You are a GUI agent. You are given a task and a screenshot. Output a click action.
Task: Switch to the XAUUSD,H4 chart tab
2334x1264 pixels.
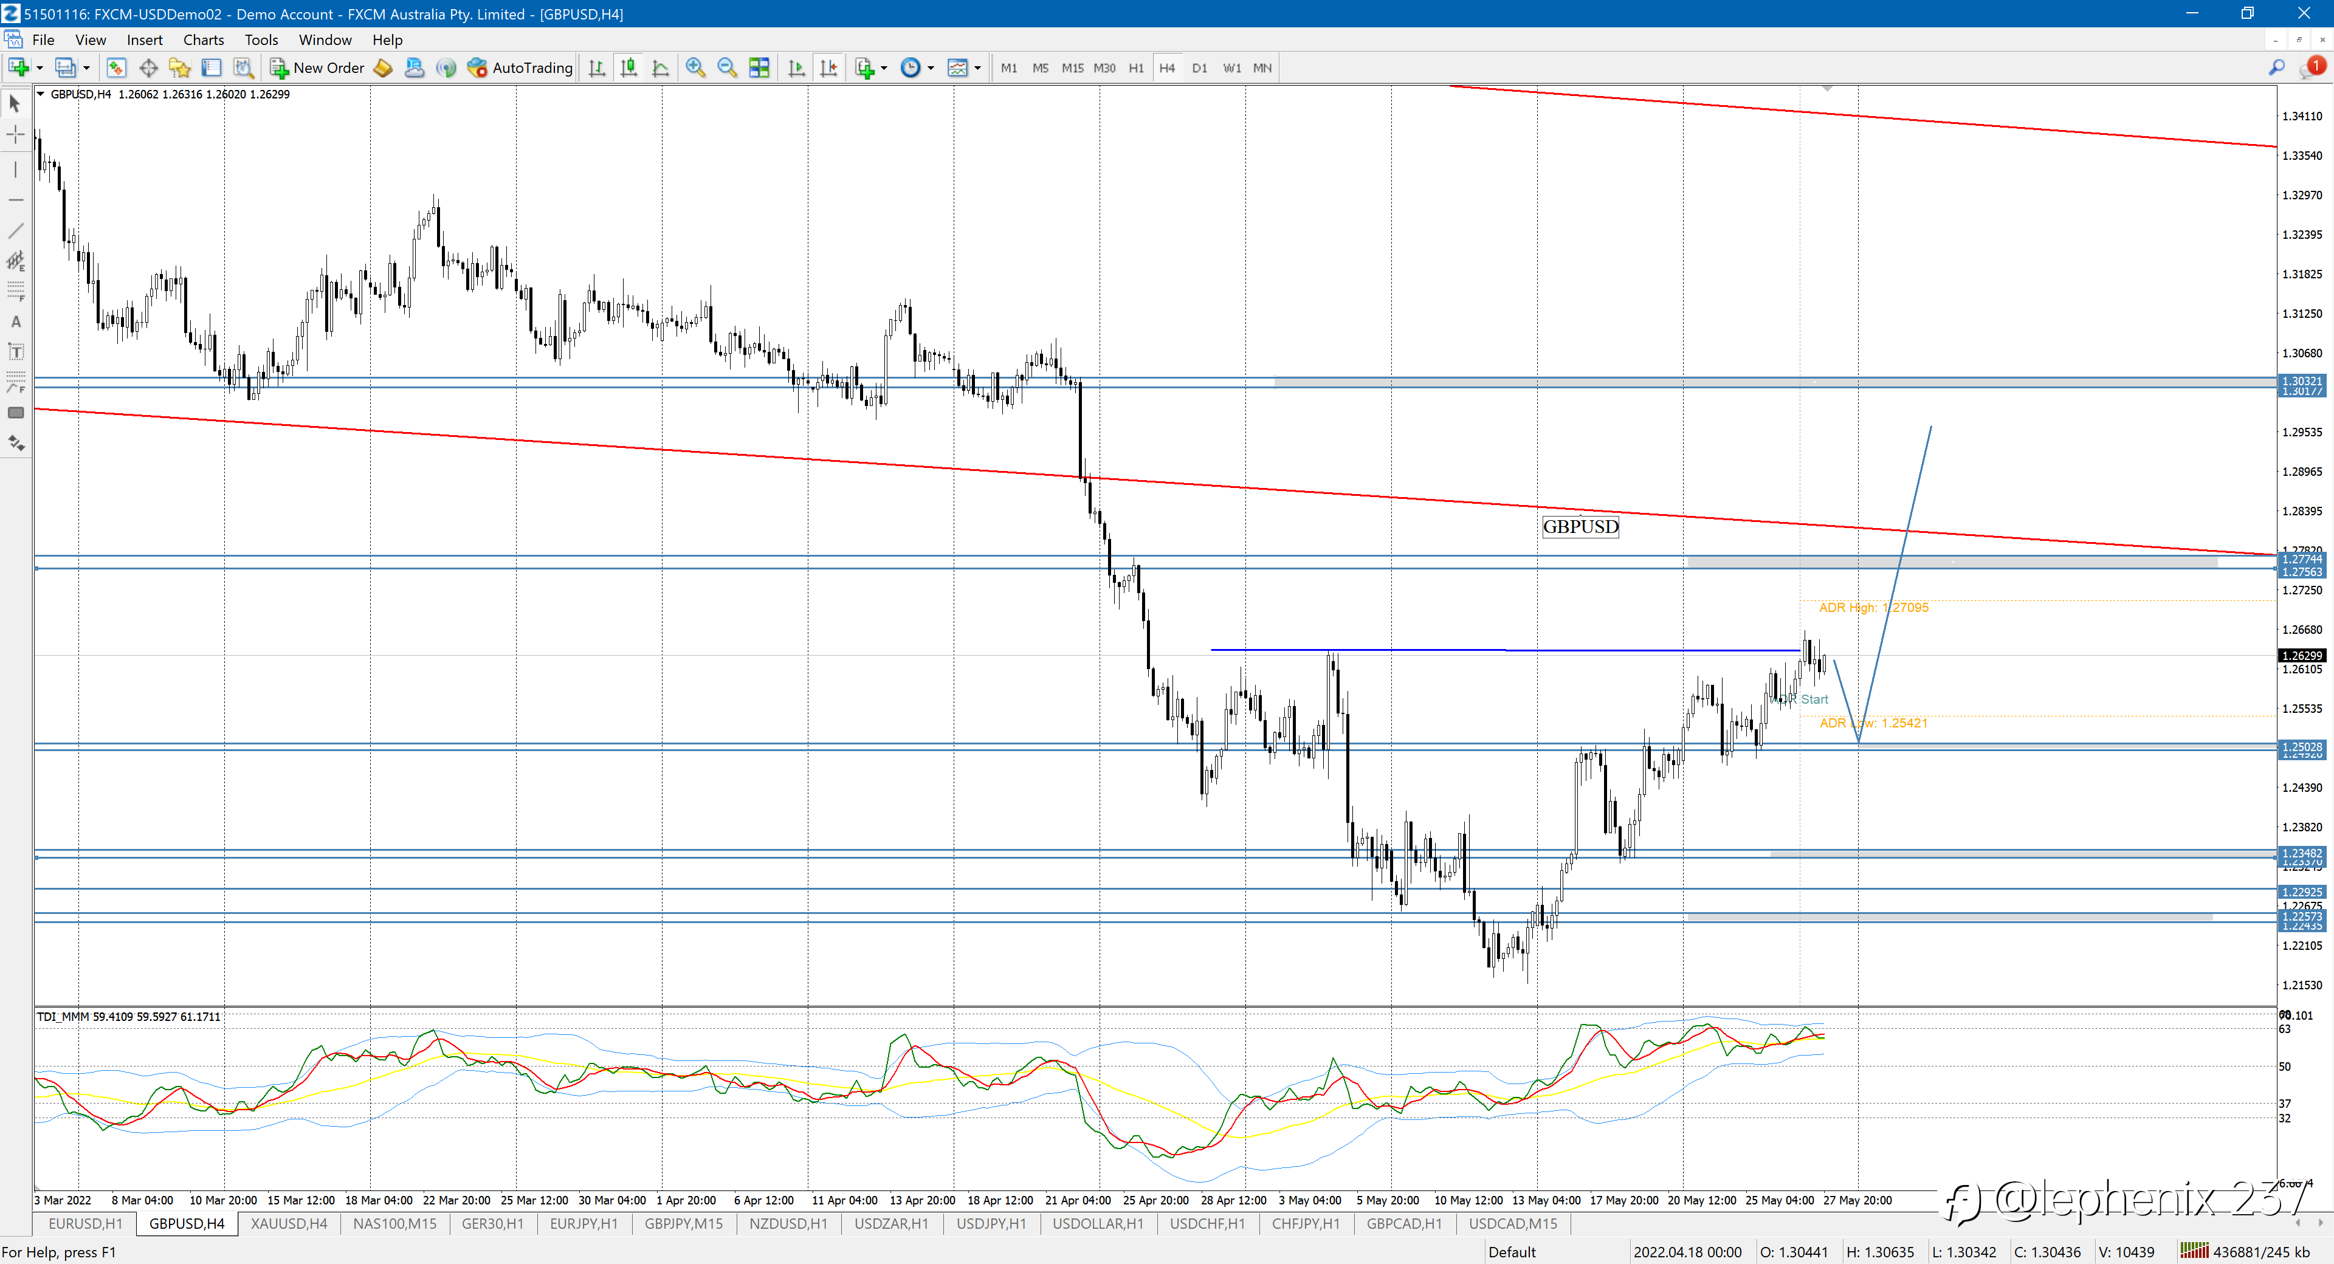(x=289, y=1224)
